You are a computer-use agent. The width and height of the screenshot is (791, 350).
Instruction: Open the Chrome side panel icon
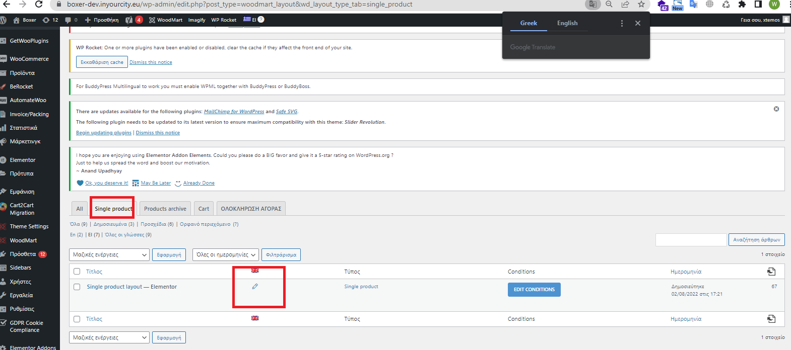coord(758,4)
